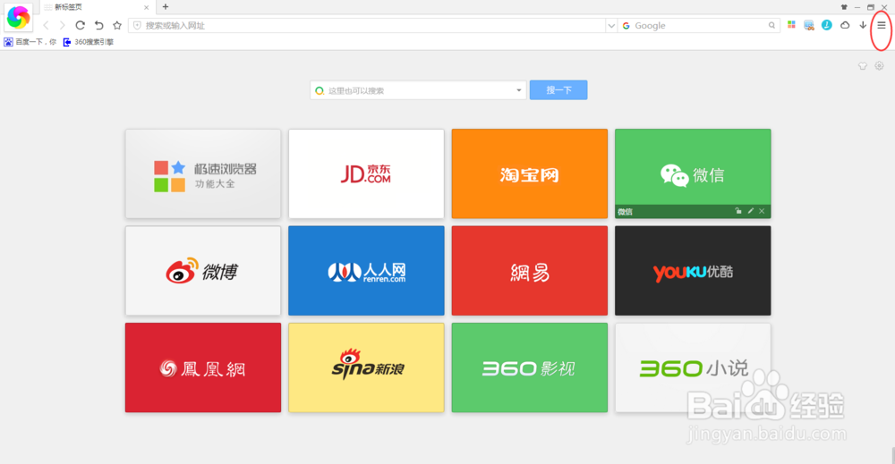Open a new tab with plus button
This screenshot has width=895, height=464.
pos(166,7)
